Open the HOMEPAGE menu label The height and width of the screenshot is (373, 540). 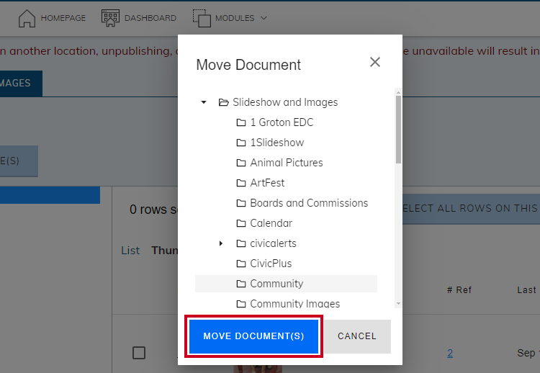pos(63,18)
